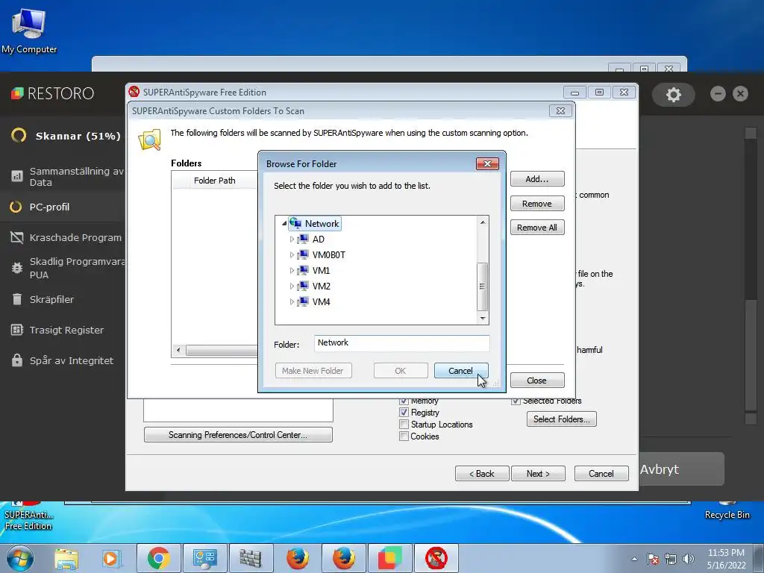Image resolution: width=764 pixels, height=573 pixels.
Task: Expand the AD computer node
Action: tap(292, 239)
